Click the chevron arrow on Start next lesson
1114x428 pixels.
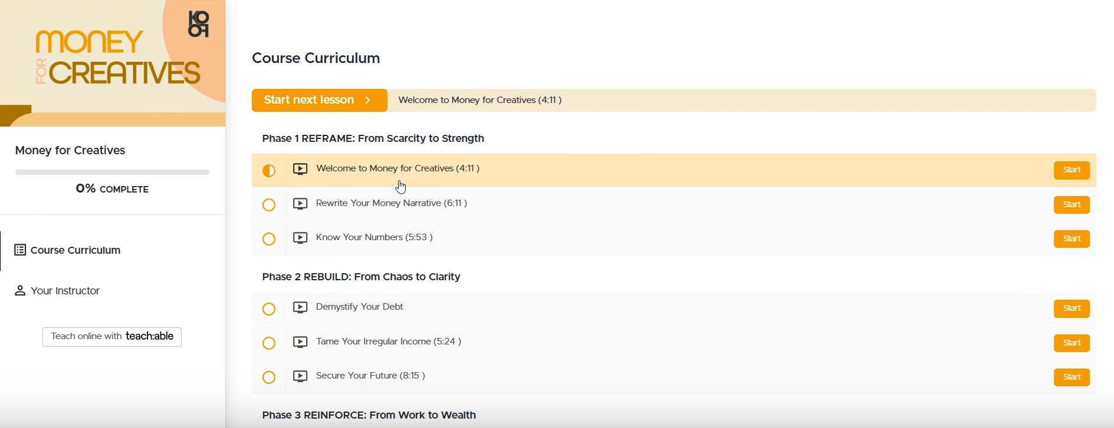[x=368, y=100]
